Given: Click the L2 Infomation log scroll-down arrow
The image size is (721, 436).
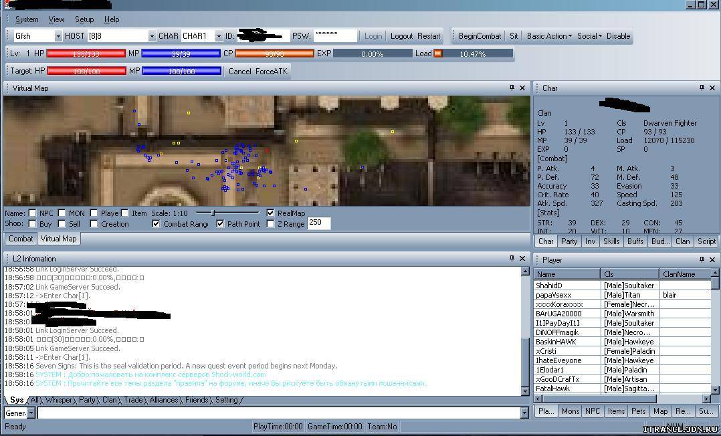Looking at the screenshot, I should pyautogui.click(x=525, y=391).
